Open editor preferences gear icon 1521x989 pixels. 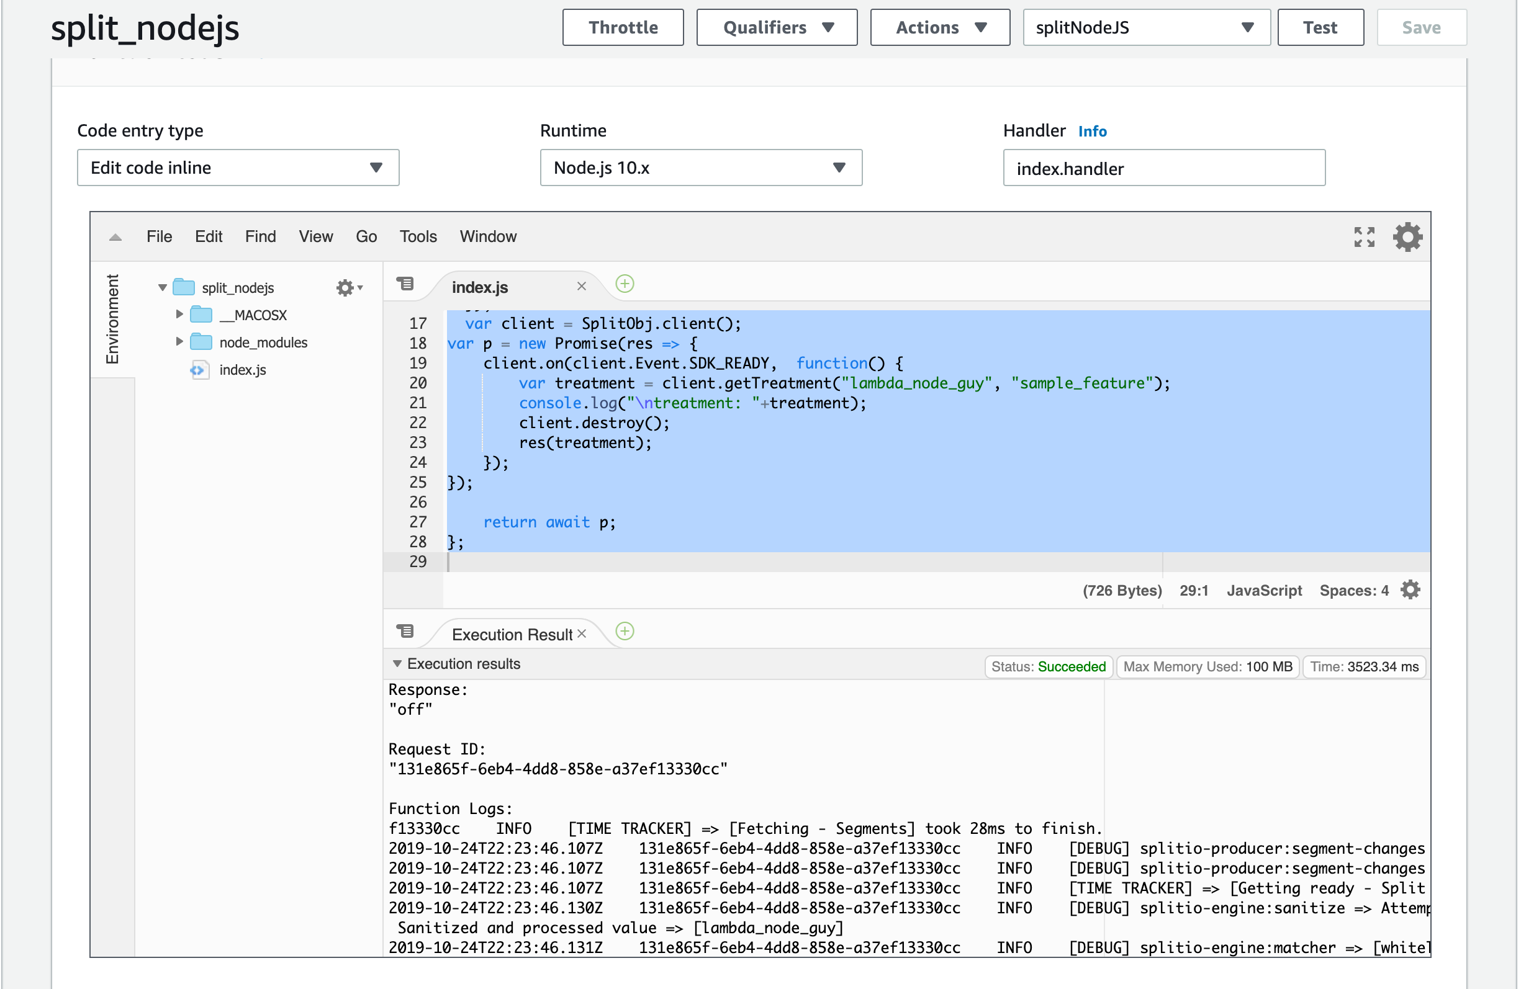1407,237
